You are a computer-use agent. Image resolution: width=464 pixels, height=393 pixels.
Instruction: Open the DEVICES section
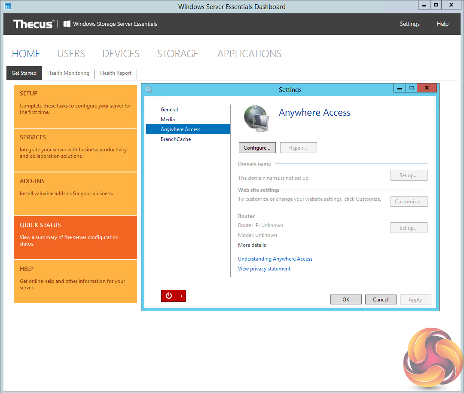pos(121,54)
